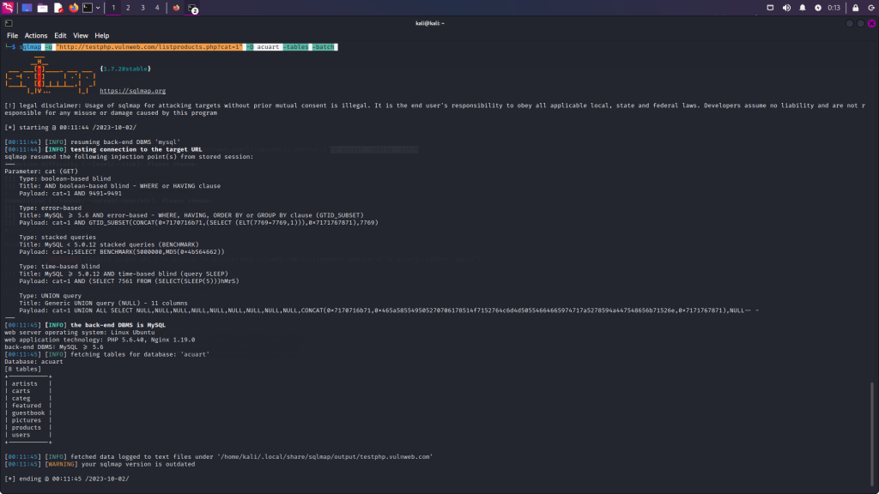The width and height of the screenshot is (879, 494).
Task: Click the log out panel icon
Action: (x=871, y=8)
